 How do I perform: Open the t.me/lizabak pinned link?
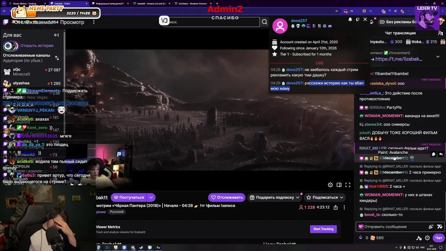coord(399,59)
